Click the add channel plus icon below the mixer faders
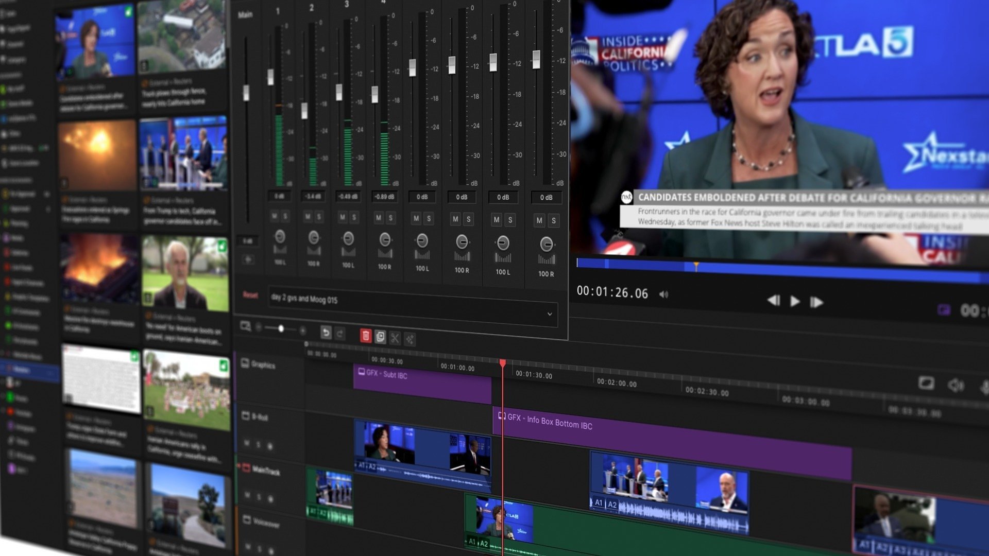 coord(247,258)
